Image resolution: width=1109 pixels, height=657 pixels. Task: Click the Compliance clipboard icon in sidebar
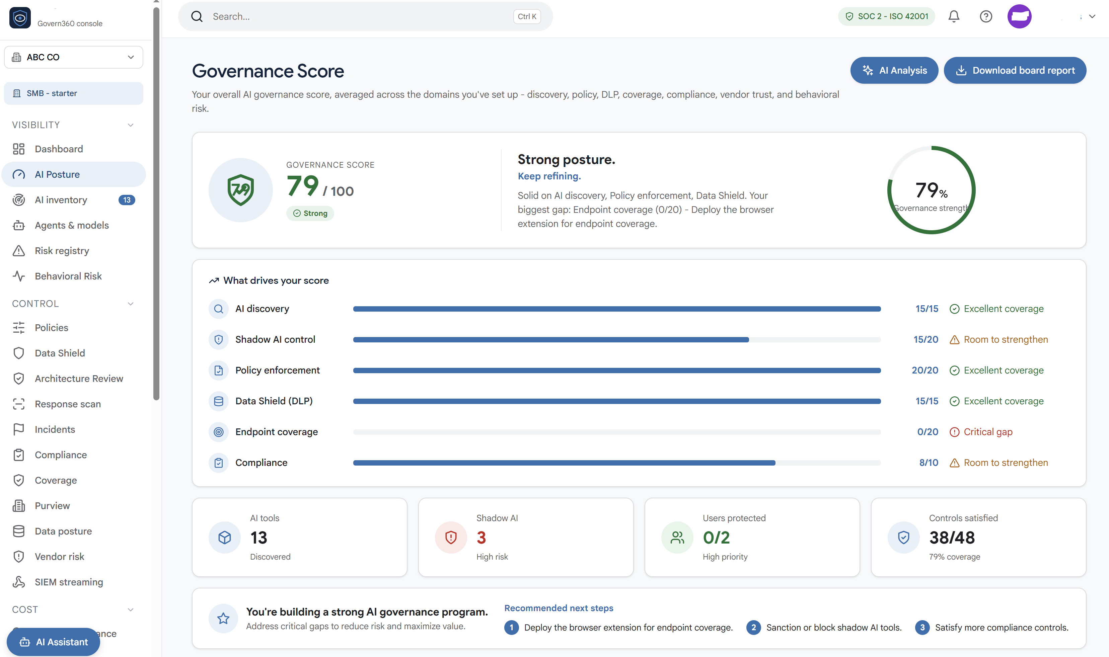(19, 455)
